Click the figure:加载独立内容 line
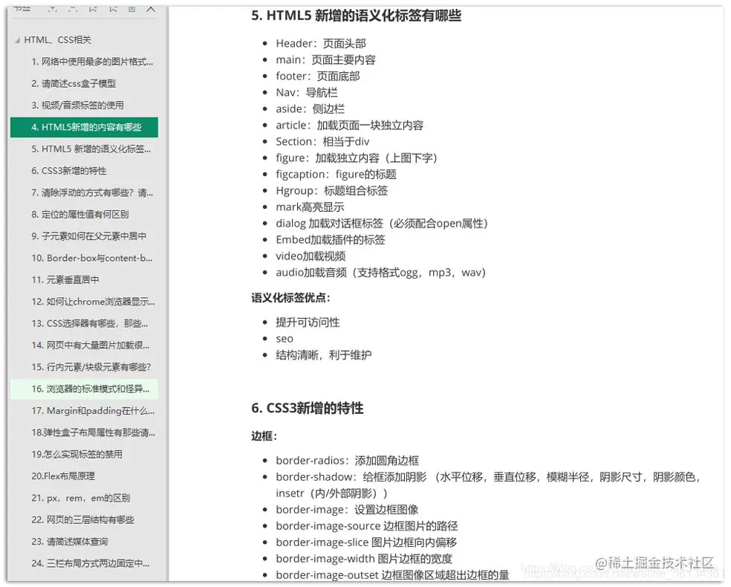This screenshot has width=731, height=587. coord(357,158)
